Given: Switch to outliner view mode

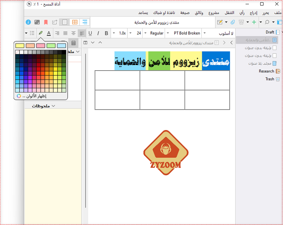Looking at the screenshot, I should coord(85,22).
